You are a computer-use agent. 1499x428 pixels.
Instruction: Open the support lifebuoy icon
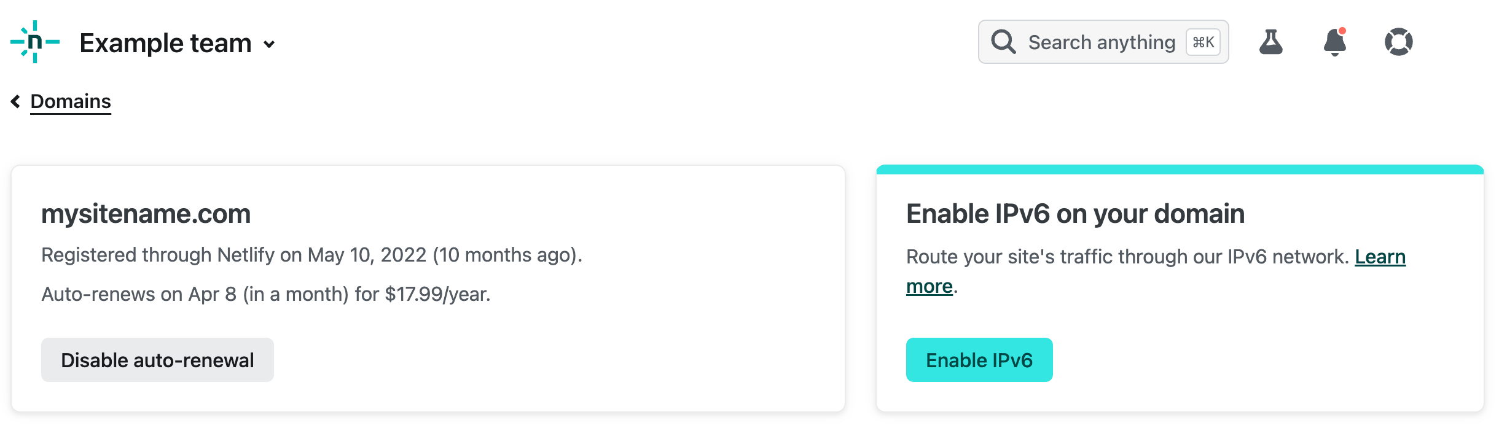point(1398,42)
